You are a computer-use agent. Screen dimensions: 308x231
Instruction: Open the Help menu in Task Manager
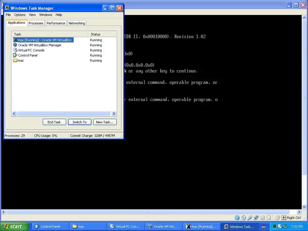(59, 15)
